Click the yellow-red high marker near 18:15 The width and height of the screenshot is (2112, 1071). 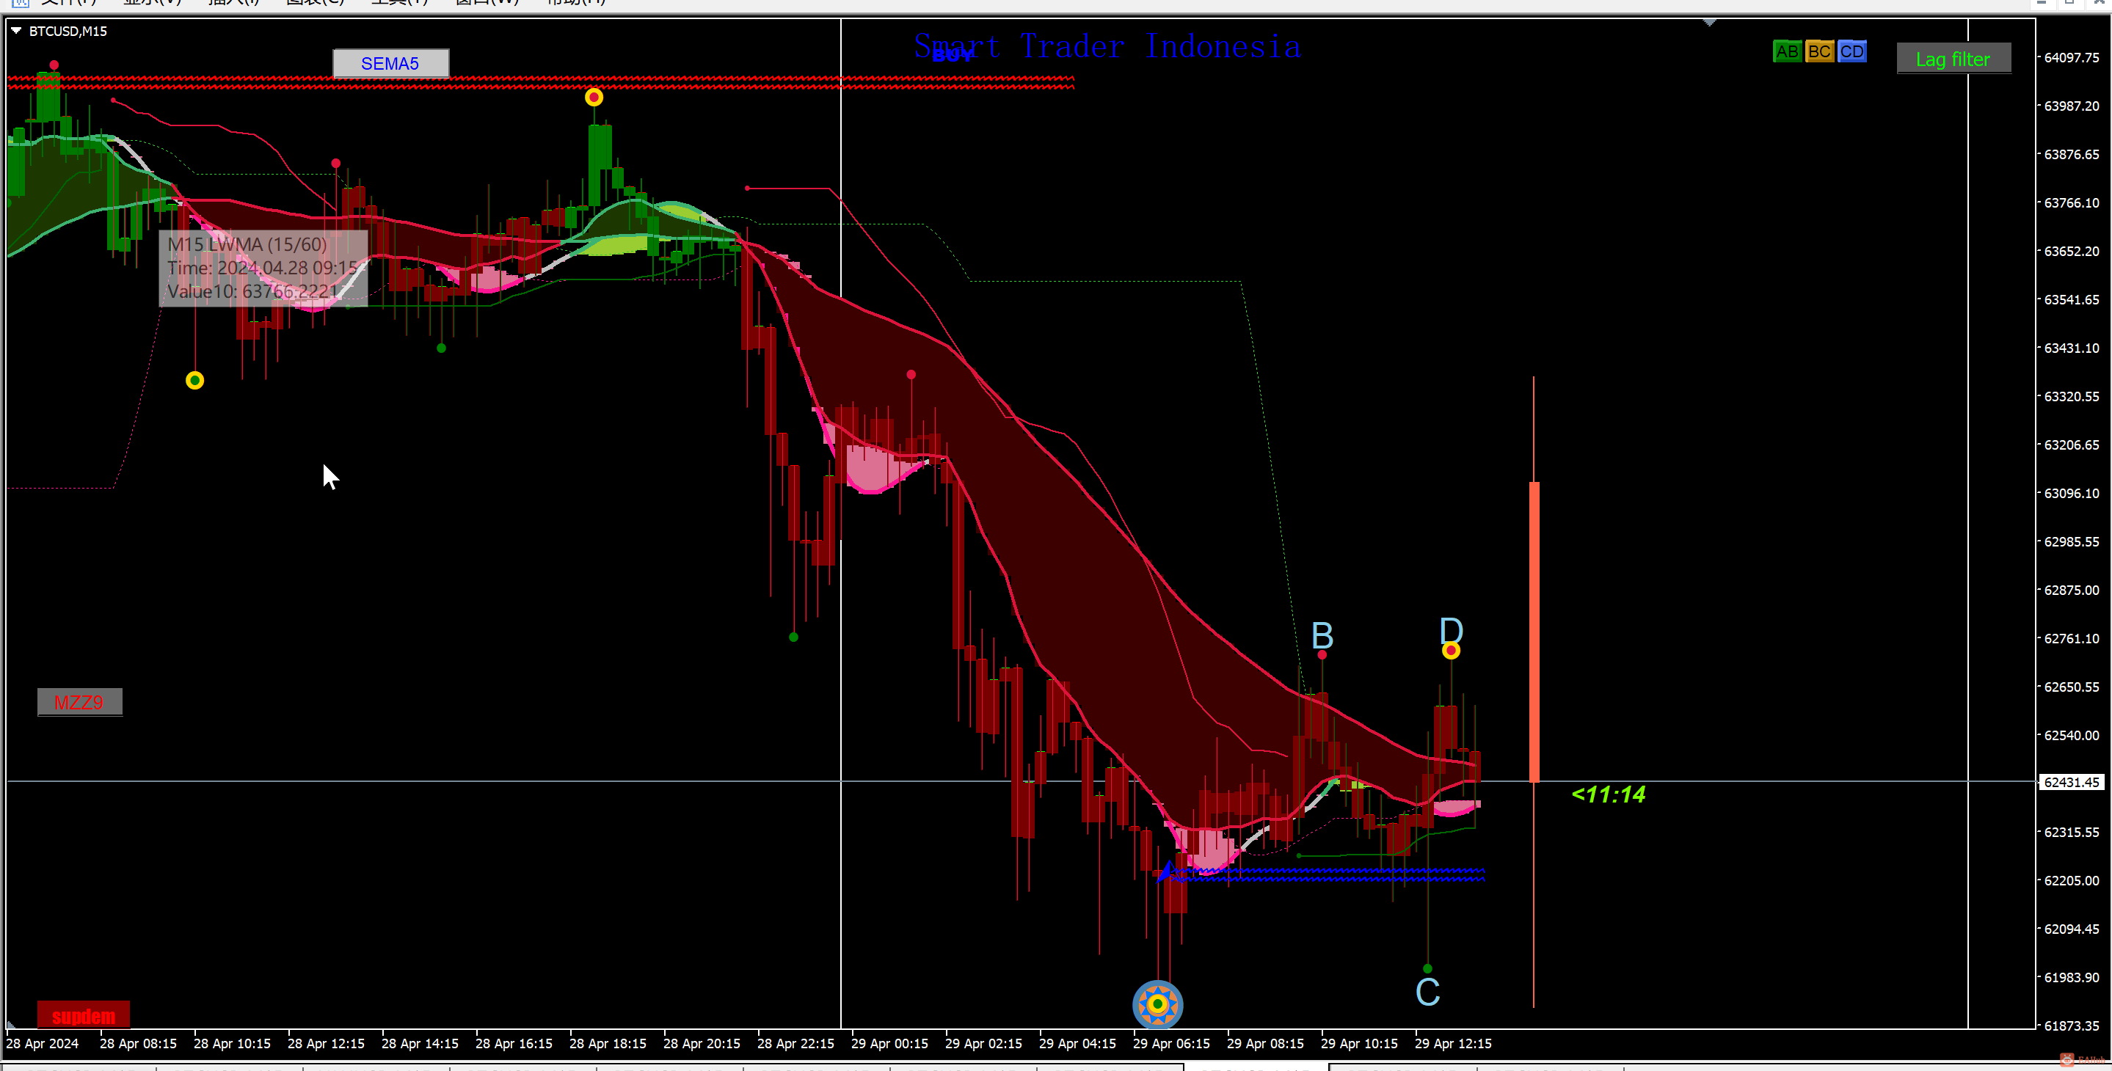tap(594, 98)
